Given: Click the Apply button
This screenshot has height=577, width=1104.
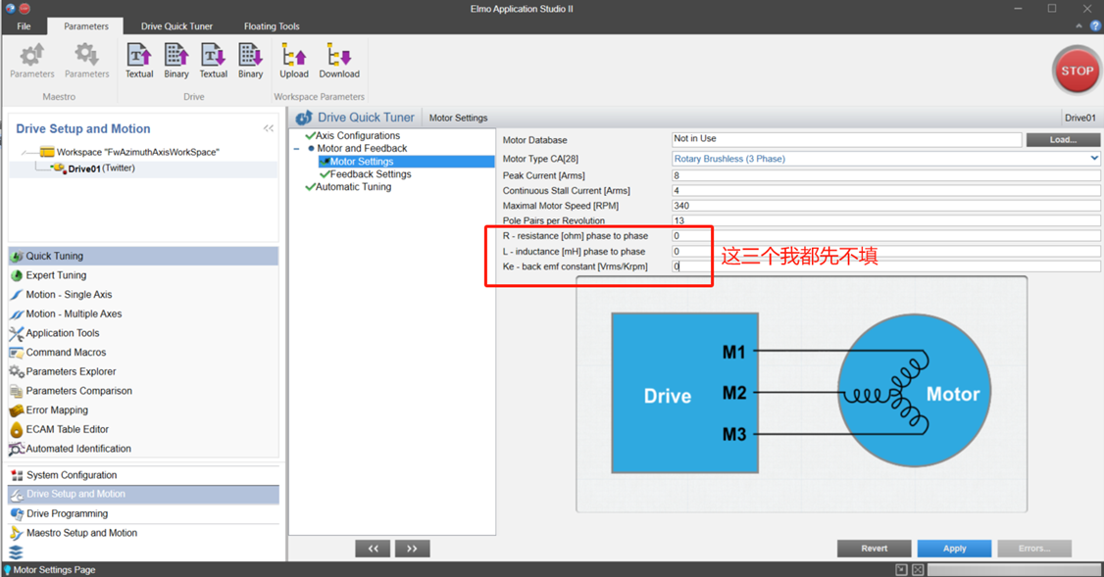Looking at the screenshot, I should [955, 549].
